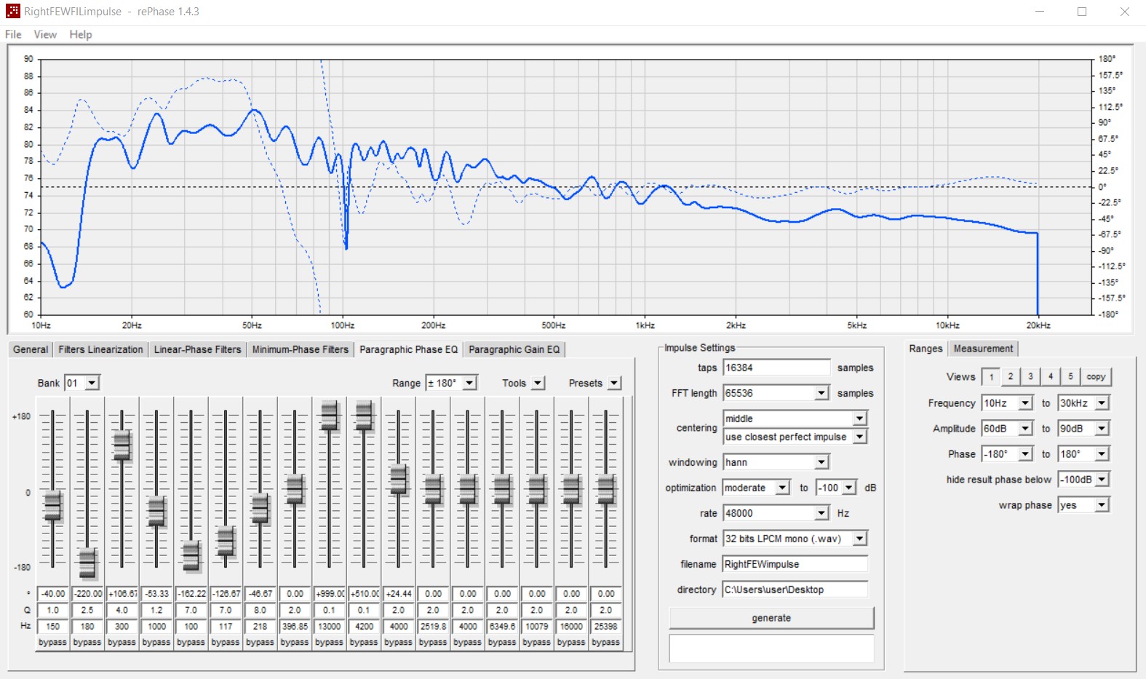Select view preset 1 button

[x=990, y=377]
